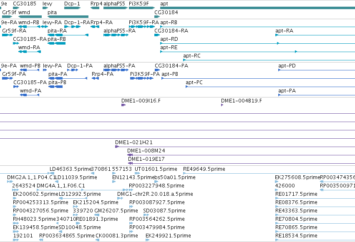355x242 pixels.
Task: Click the alphaPS5-RA transcript label
Action: click(x=120, y=31)
